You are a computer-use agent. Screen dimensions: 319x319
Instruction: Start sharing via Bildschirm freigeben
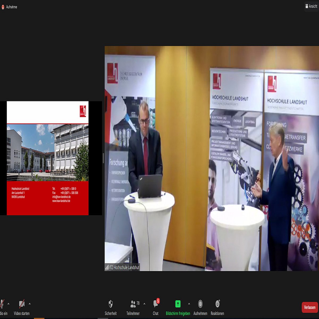pos(178,307)
